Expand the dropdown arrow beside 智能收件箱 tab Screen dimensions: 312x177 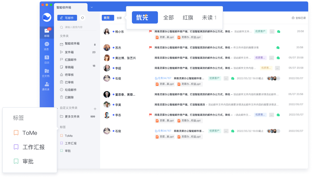(92, 7)
